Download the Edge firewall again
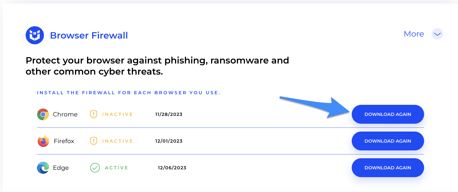The width and height of the screenshot is (458, 192). coord(388,168)
